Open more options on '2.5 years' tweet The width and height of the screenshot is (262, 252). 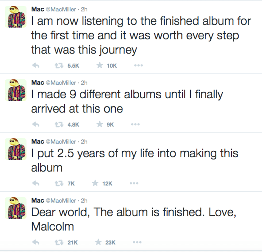click(x=134, y=184)
